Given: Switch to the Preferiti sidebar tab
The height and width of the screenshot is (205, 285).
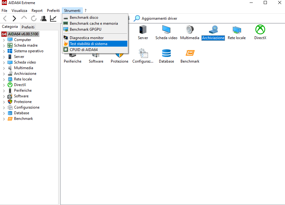Looking at the screenshot, I should (x=28, y=27).
